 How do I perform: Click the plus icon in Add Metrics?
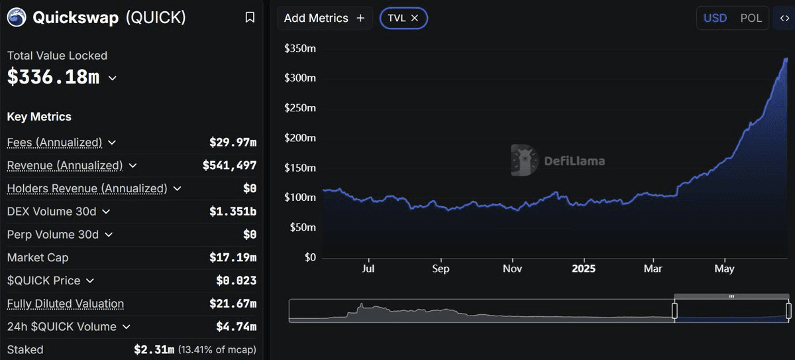point(360,18)
